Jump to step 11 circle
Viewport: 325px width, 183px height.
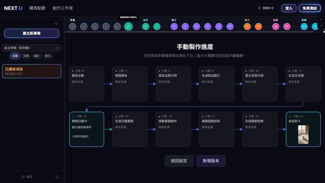[x=208, y=26]
